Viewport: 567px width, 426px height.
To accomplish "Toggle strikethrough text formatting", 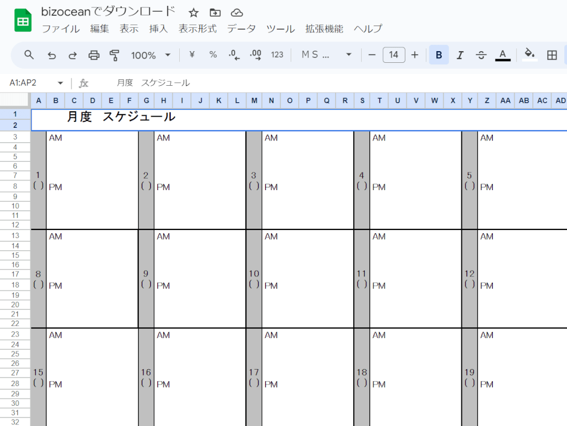I will [481, 55].
